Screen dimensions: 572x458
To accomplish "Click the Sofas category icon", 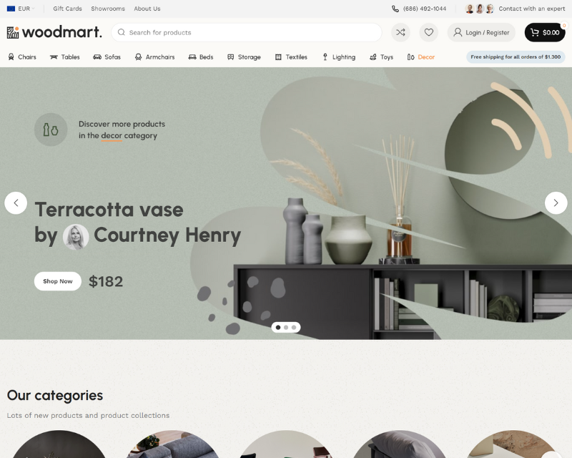I will point(97,57).
